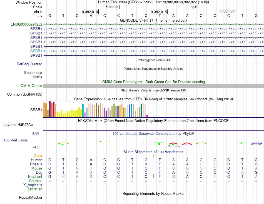Click the bright magenta GTEx bar at end
This screenshot has width=264, height=204.
click(147, 116)
